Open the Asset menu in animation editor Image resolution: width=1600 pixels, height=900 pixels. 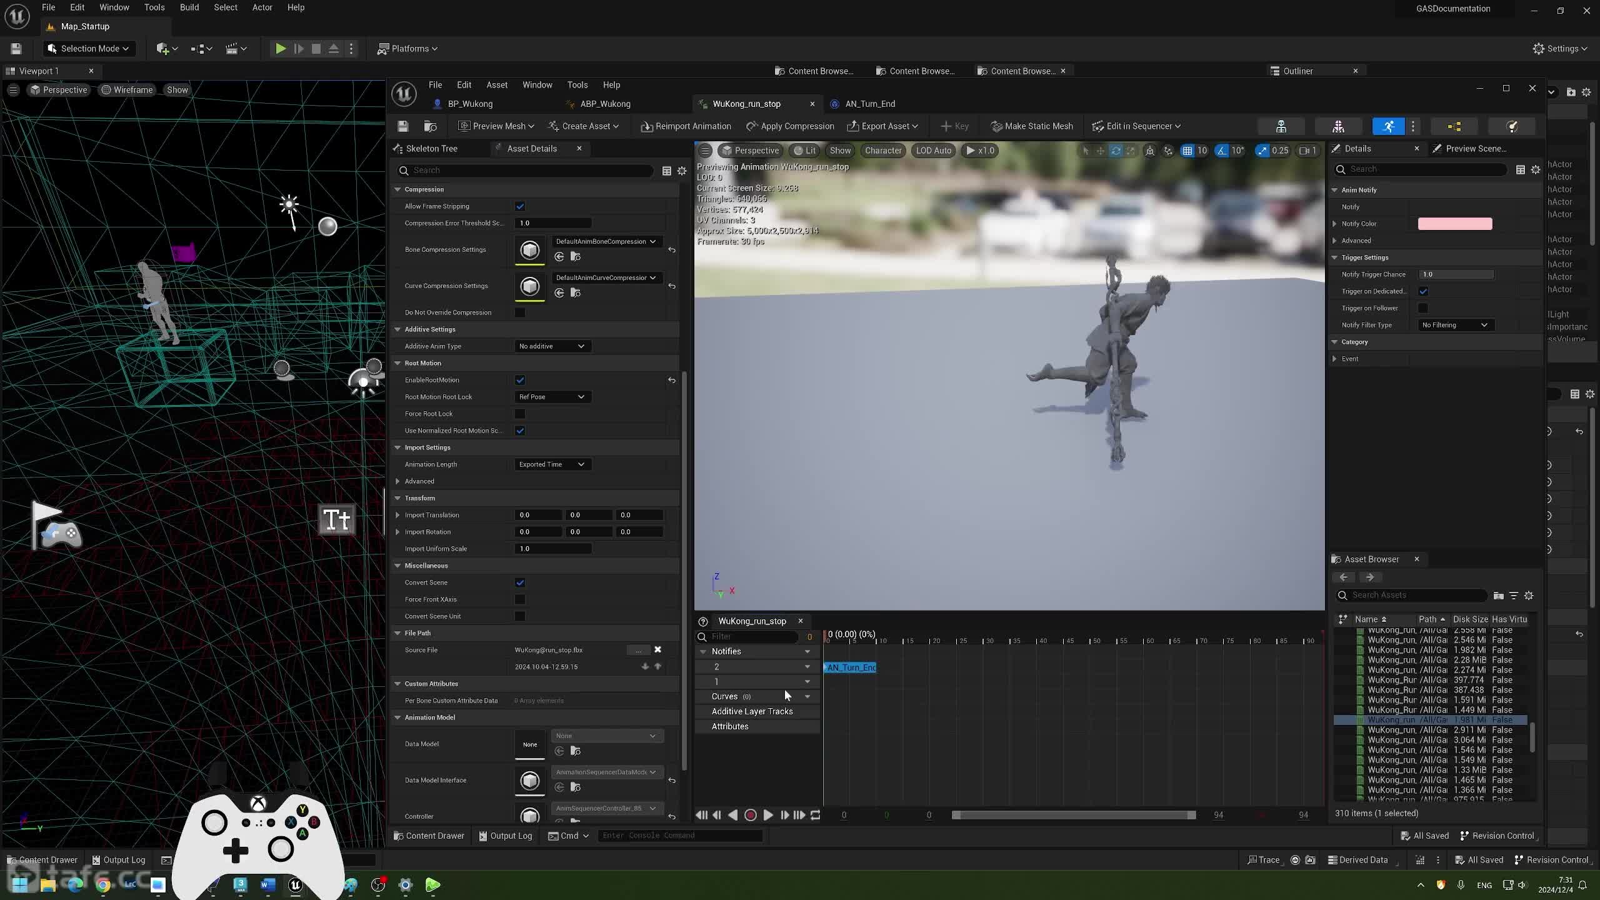(497, 85)
